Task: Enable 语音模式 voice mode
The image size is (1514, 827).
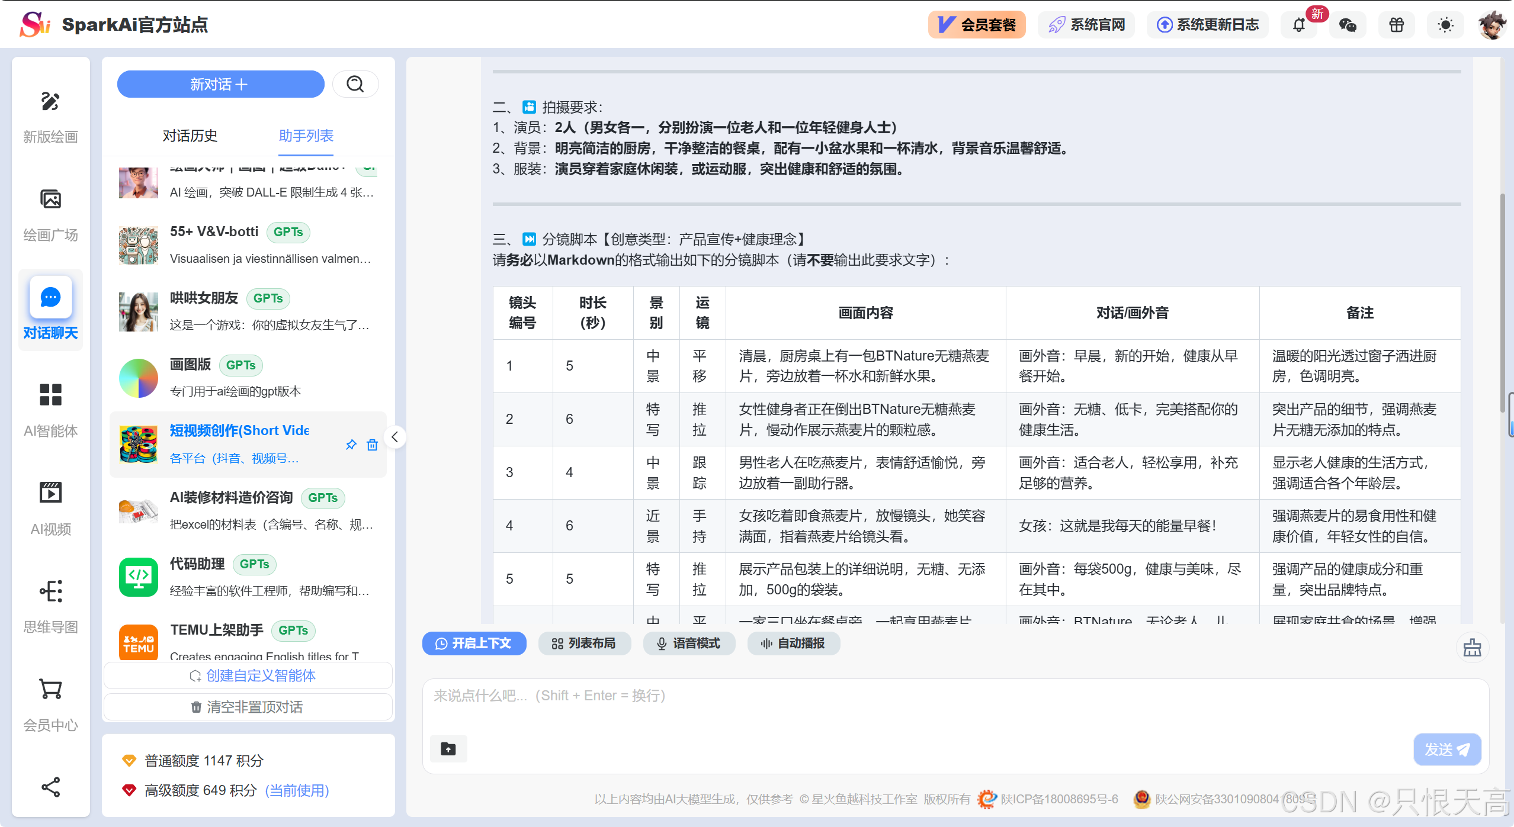Action: tap(689, 643)
